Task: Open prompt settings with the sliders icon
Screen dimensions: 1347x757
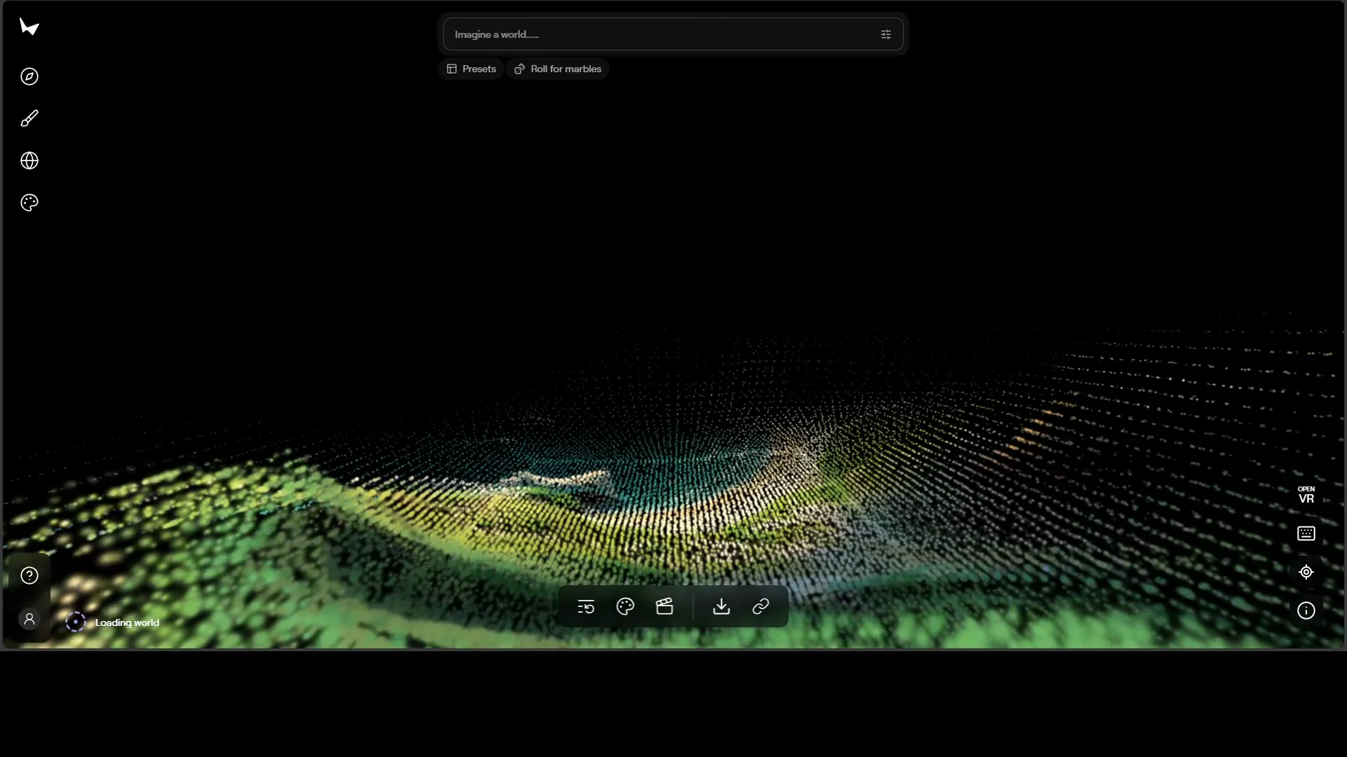Action: point(886,34)
